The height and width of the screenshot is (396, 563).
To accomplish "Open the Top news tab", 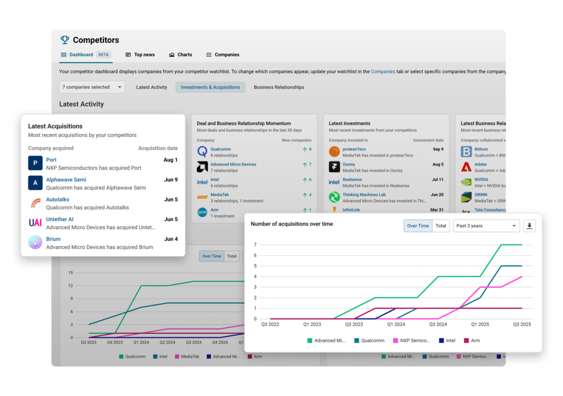I will [140, 55].
